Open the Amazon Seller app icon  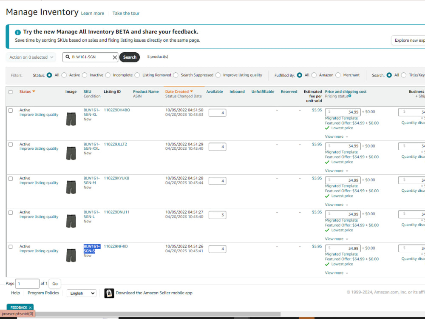109,293
